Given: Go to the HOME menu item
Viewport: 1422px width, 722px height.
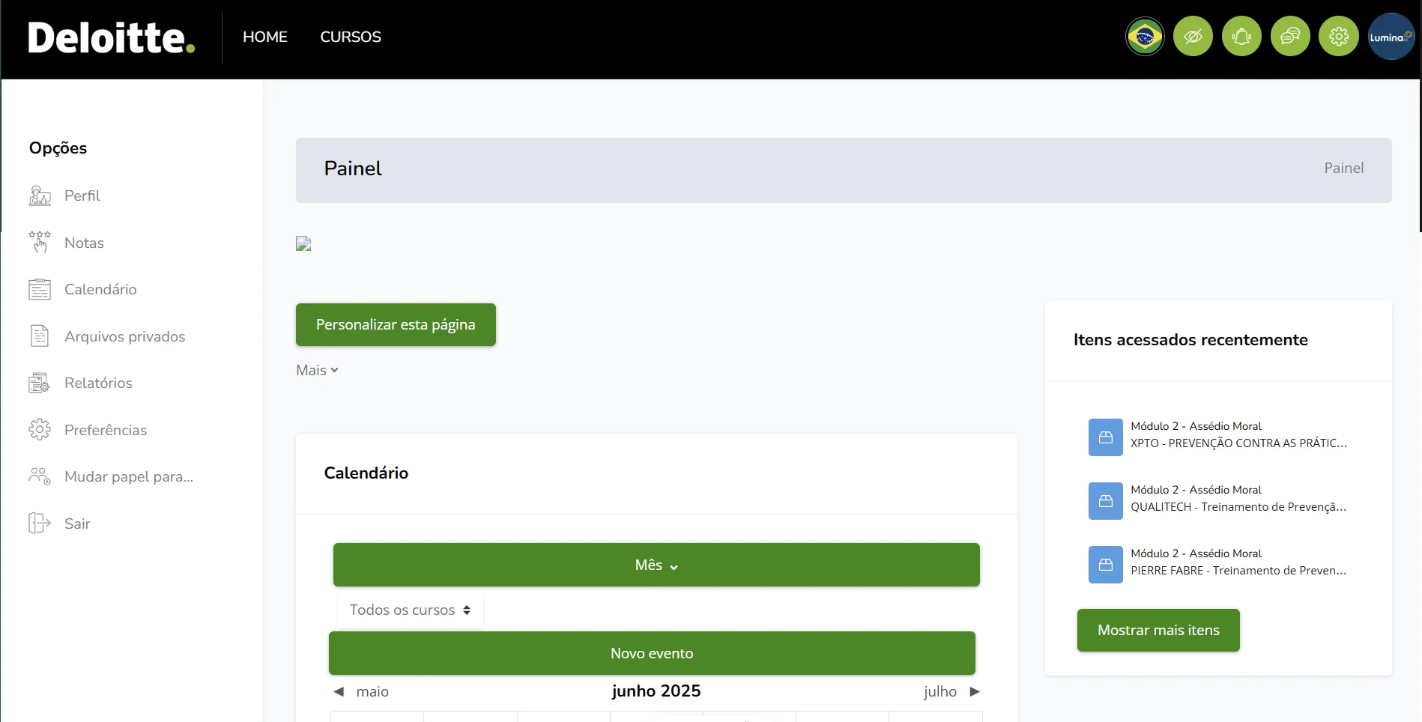Looking at the screenshot, I should tap(265, 37).
